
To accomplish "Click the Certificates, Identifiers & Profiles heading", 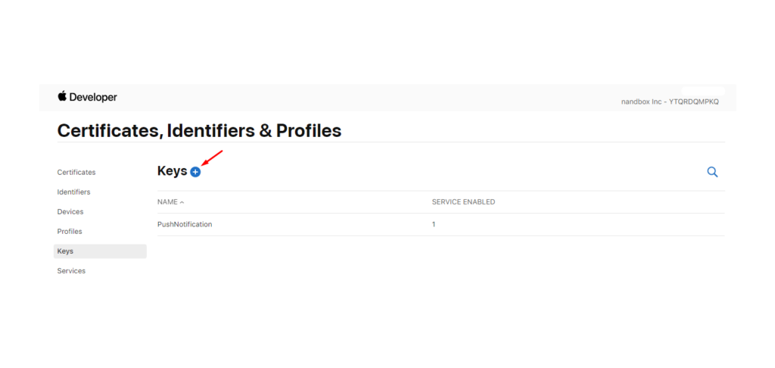I will click(199, 130).
